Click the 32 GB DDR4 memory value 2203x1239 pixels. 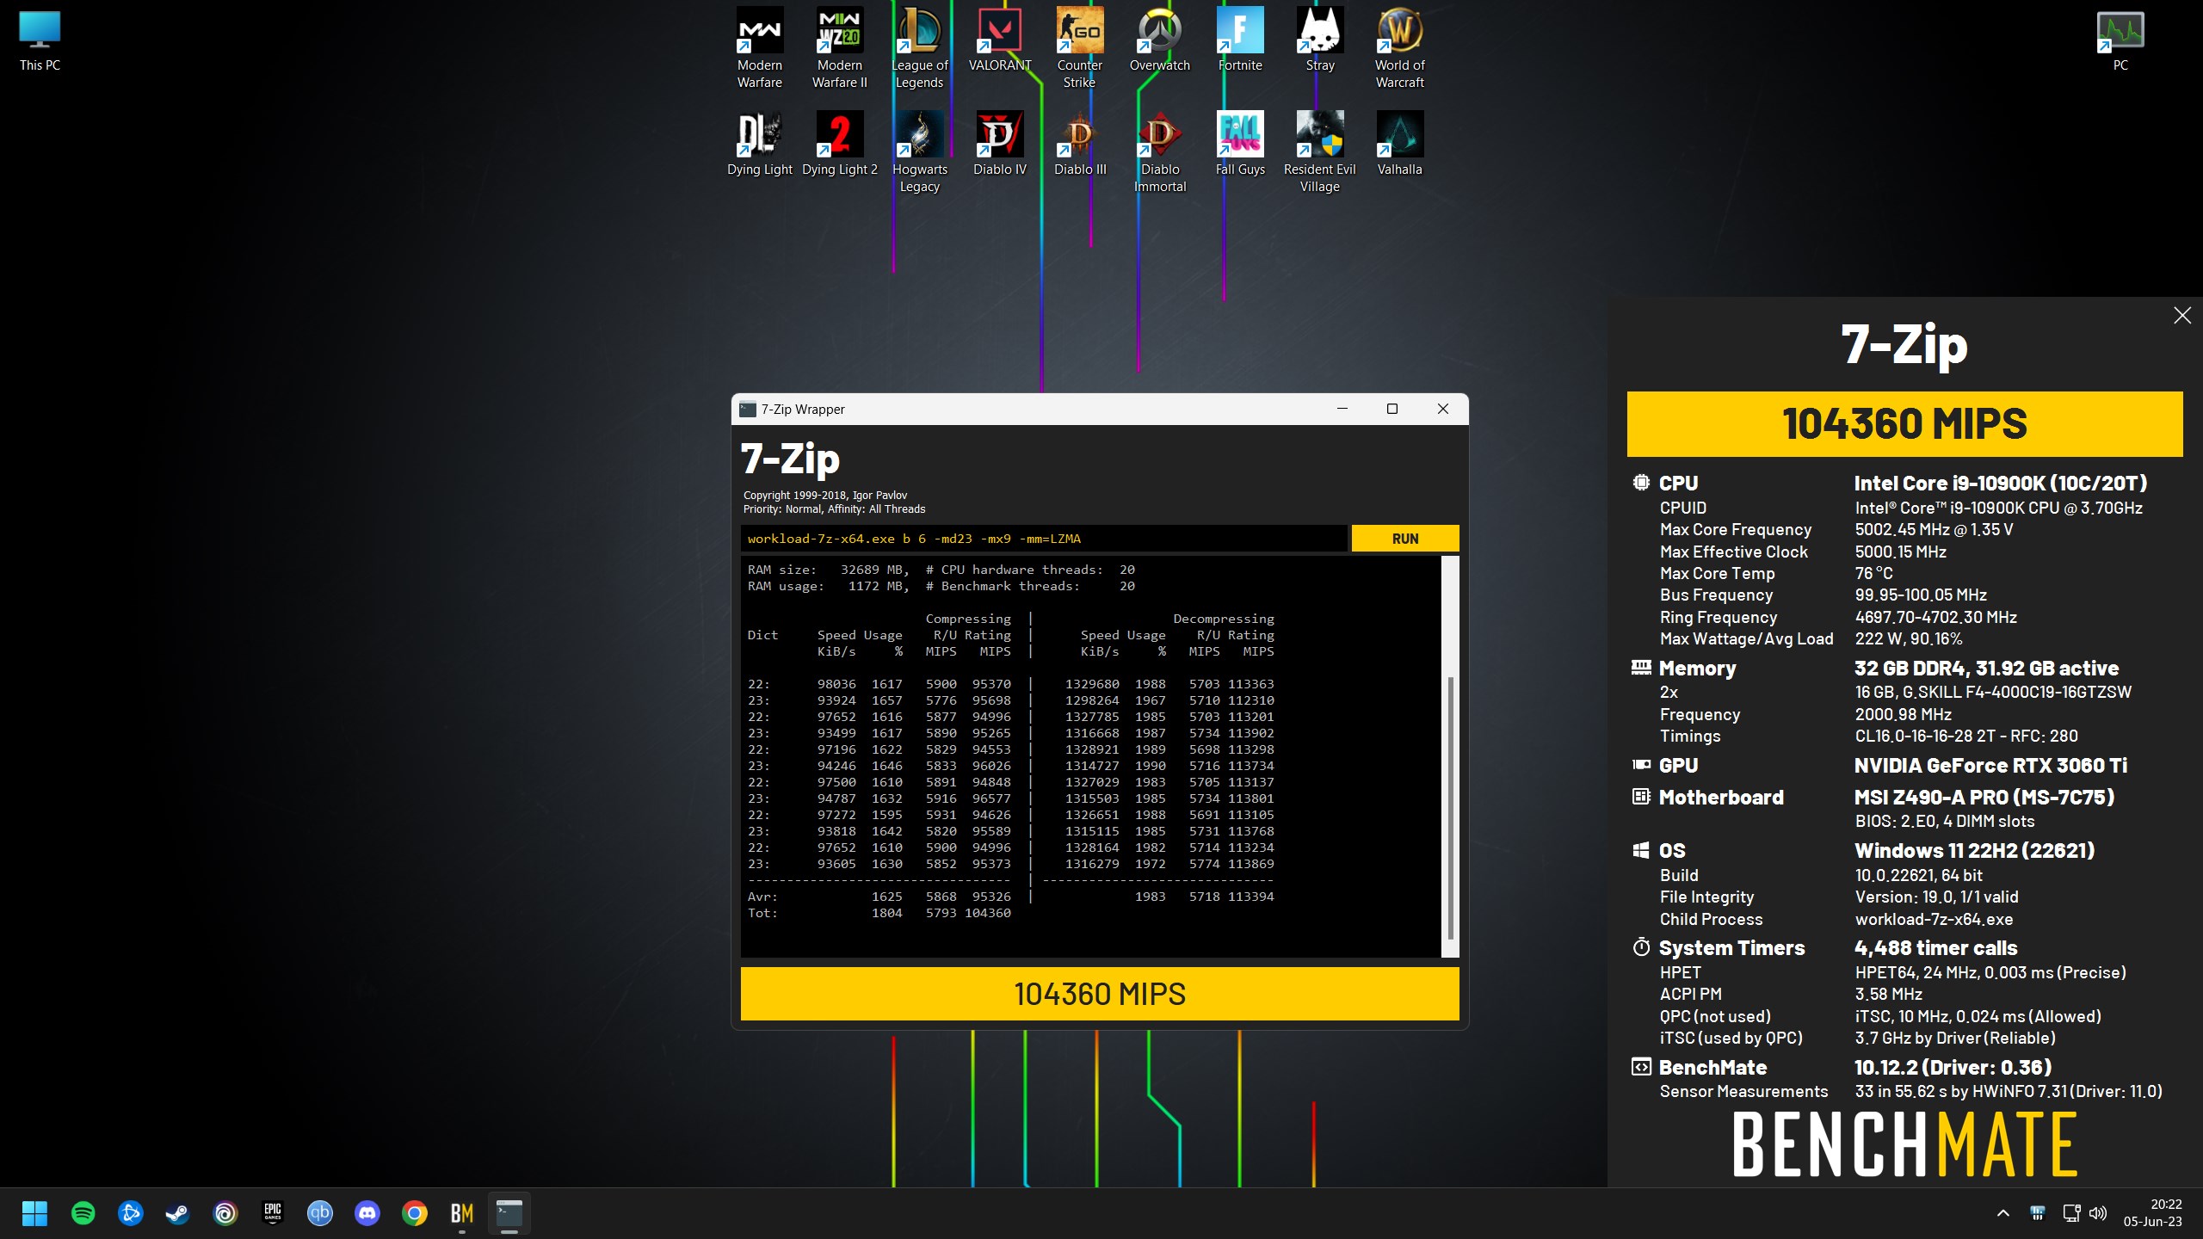pyautogui.click(x=1986, y=669)
